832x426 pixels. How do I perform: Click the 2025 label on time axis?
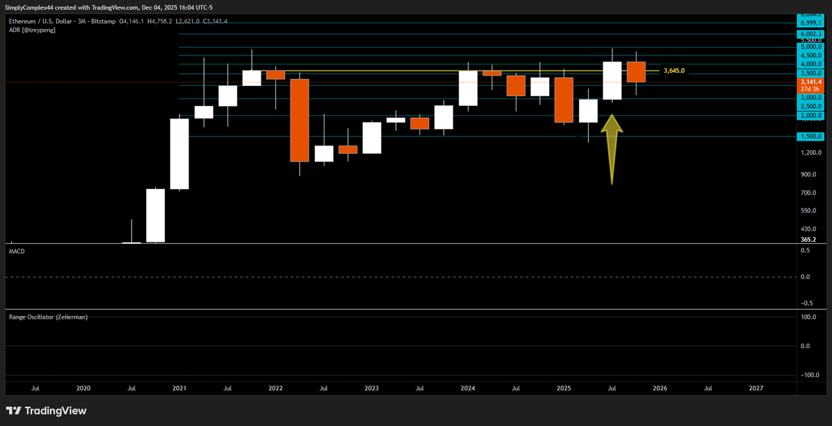[x=564, y=389]
